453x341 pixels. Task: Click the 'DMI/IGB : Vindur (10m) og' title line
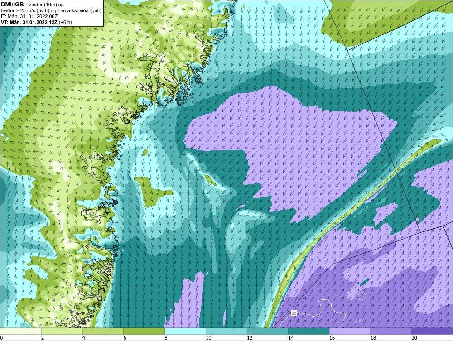32,5
